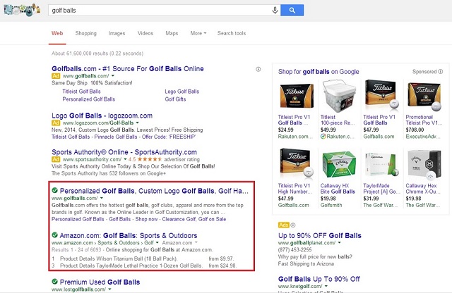
Task: Click info icon next to Sponsored label
Action: click(442, 72)
